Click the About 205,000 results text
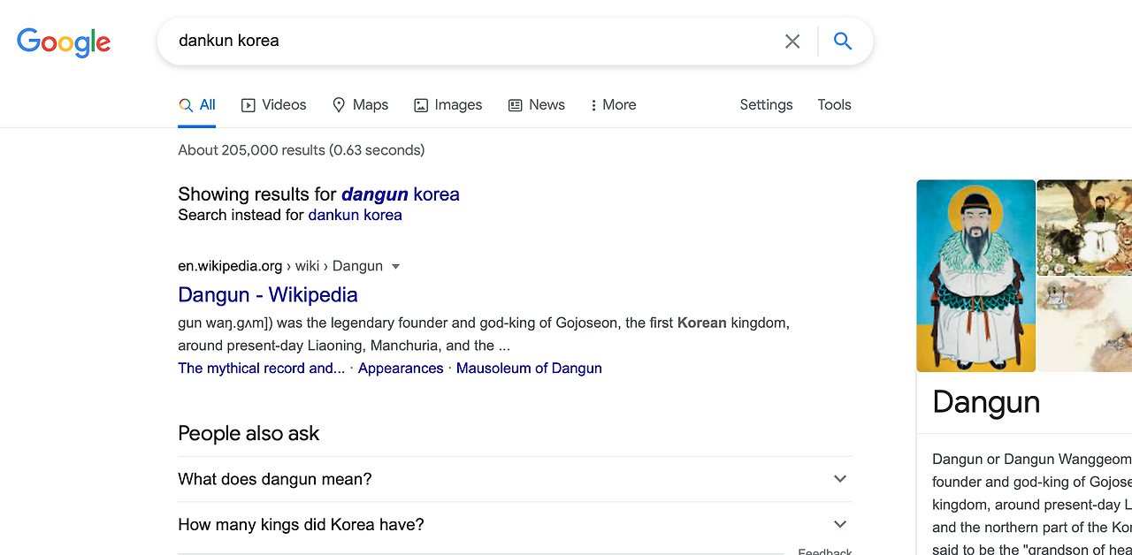Screen dimensions: 1132x555 [301, 150]
